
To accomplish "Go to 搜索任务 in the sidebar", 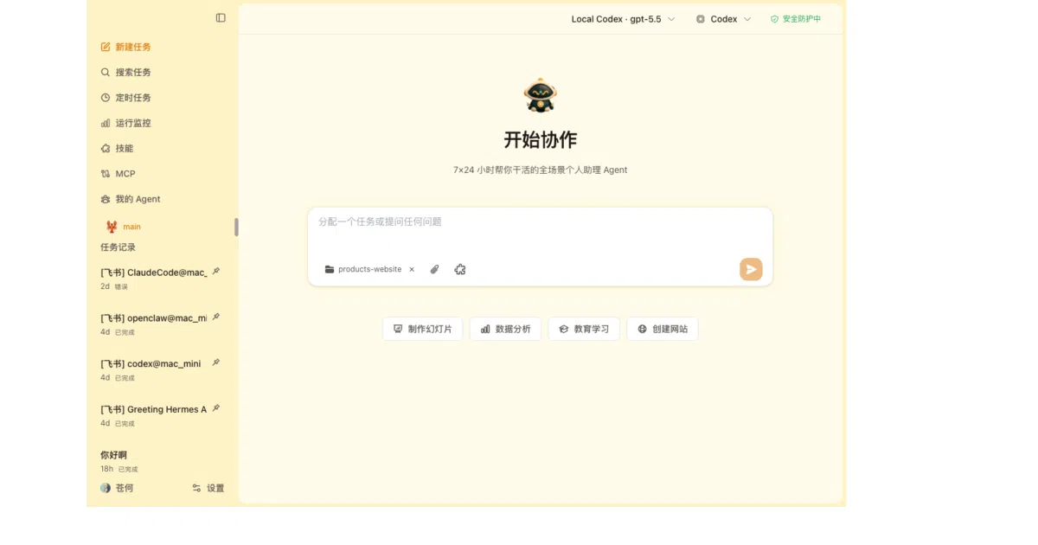I will pos(125,73).
